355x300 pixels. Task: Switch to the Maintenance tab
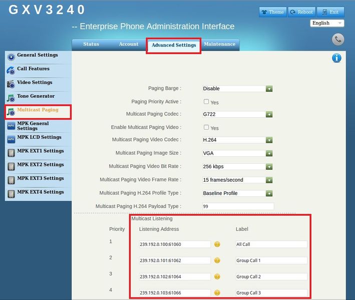[x=219, y=45]
